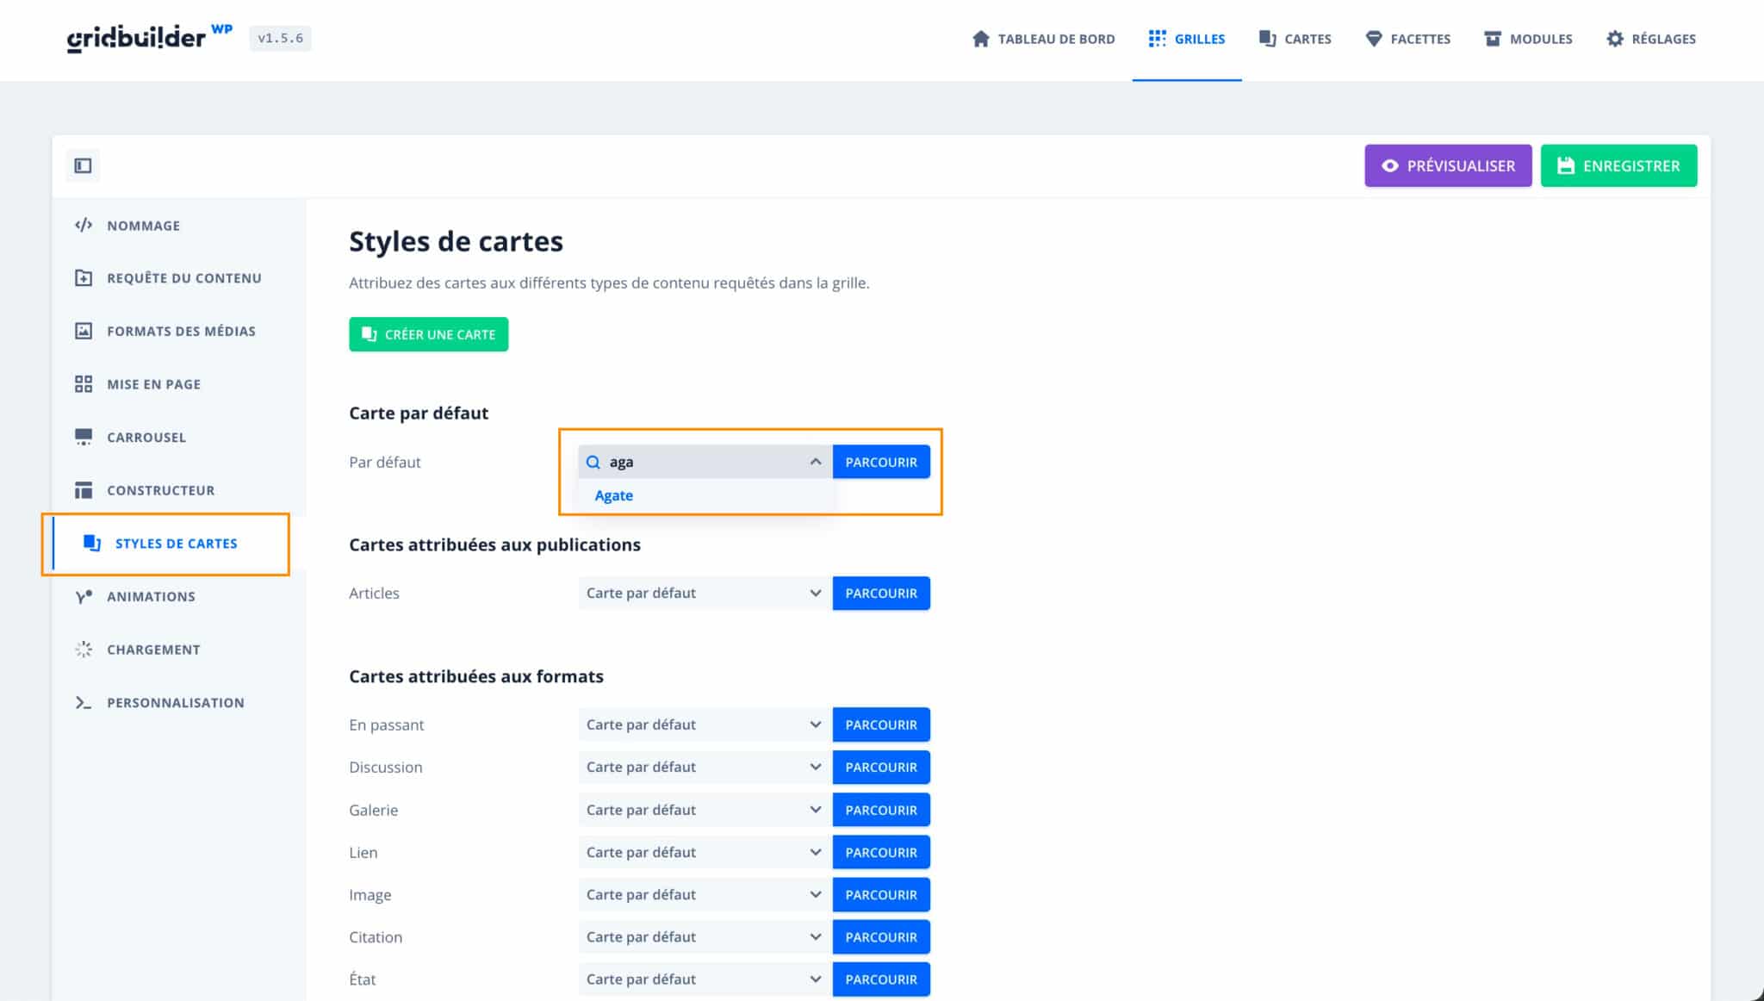
Task: Open the Personnalisation terminal section
Action: tap(84, 702)
